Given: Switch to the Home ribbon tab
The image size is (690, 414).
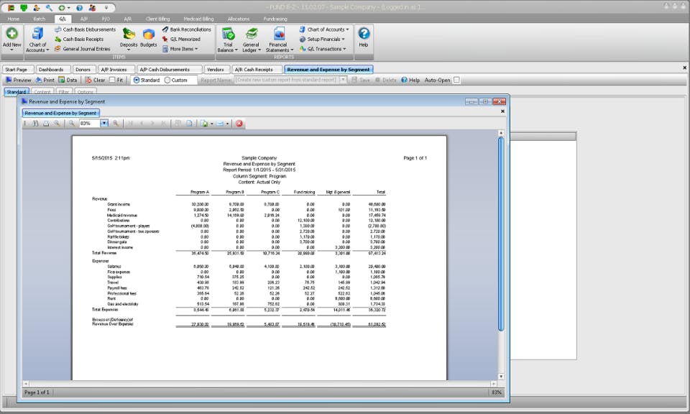Looking at the screenshot, I should [x=13, y=19].
